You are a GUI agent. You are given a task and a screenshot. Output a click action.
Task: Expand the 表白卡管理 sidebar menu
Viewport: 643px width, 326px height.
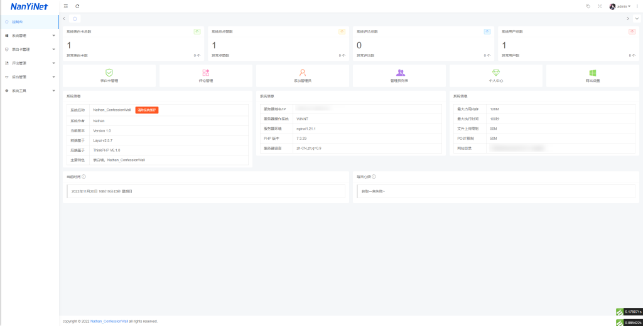29,50
